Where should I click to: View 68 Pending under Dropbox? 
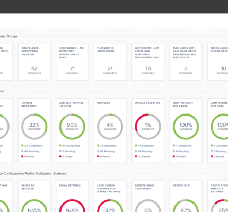(106, 151)
